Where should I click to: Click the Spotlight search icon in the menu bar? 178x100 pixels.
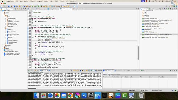159,1
